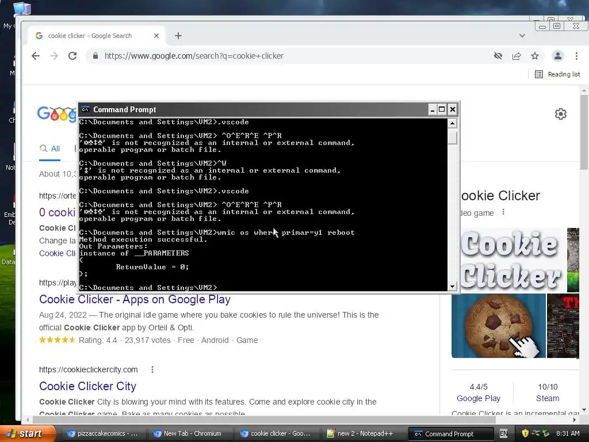Viewport: 589px width, 442px height.
Task: Open more options beside video game label
Action: [x=503, y=212]
